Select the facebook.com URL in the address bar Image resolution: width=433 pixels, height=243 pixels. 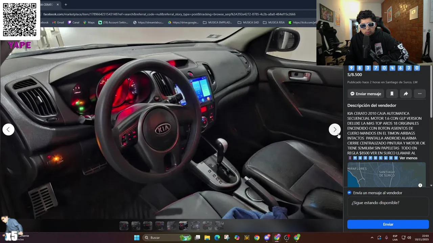(169, 14)
